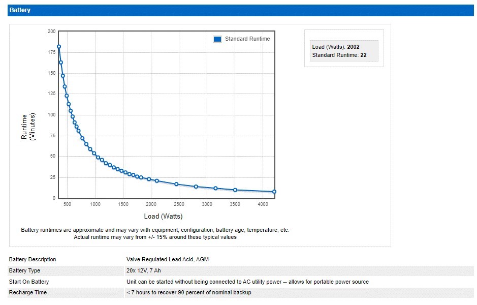Click the Start On Battery row label
This screenshot has width=477, height=305.
tap(29, 282)
